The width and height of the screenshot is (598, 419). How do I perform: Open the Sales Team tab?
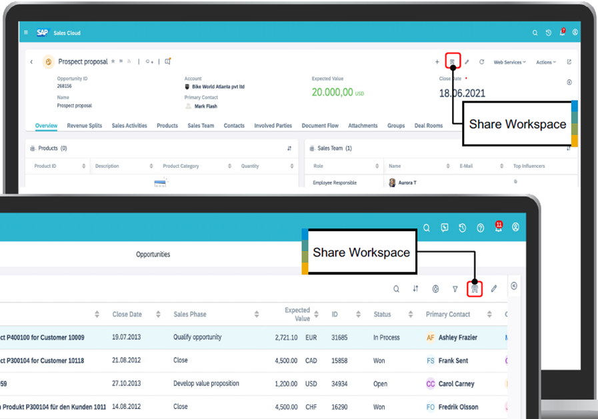click(201, 125)
